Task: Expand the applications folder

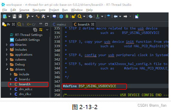Action: pos(7,55)
